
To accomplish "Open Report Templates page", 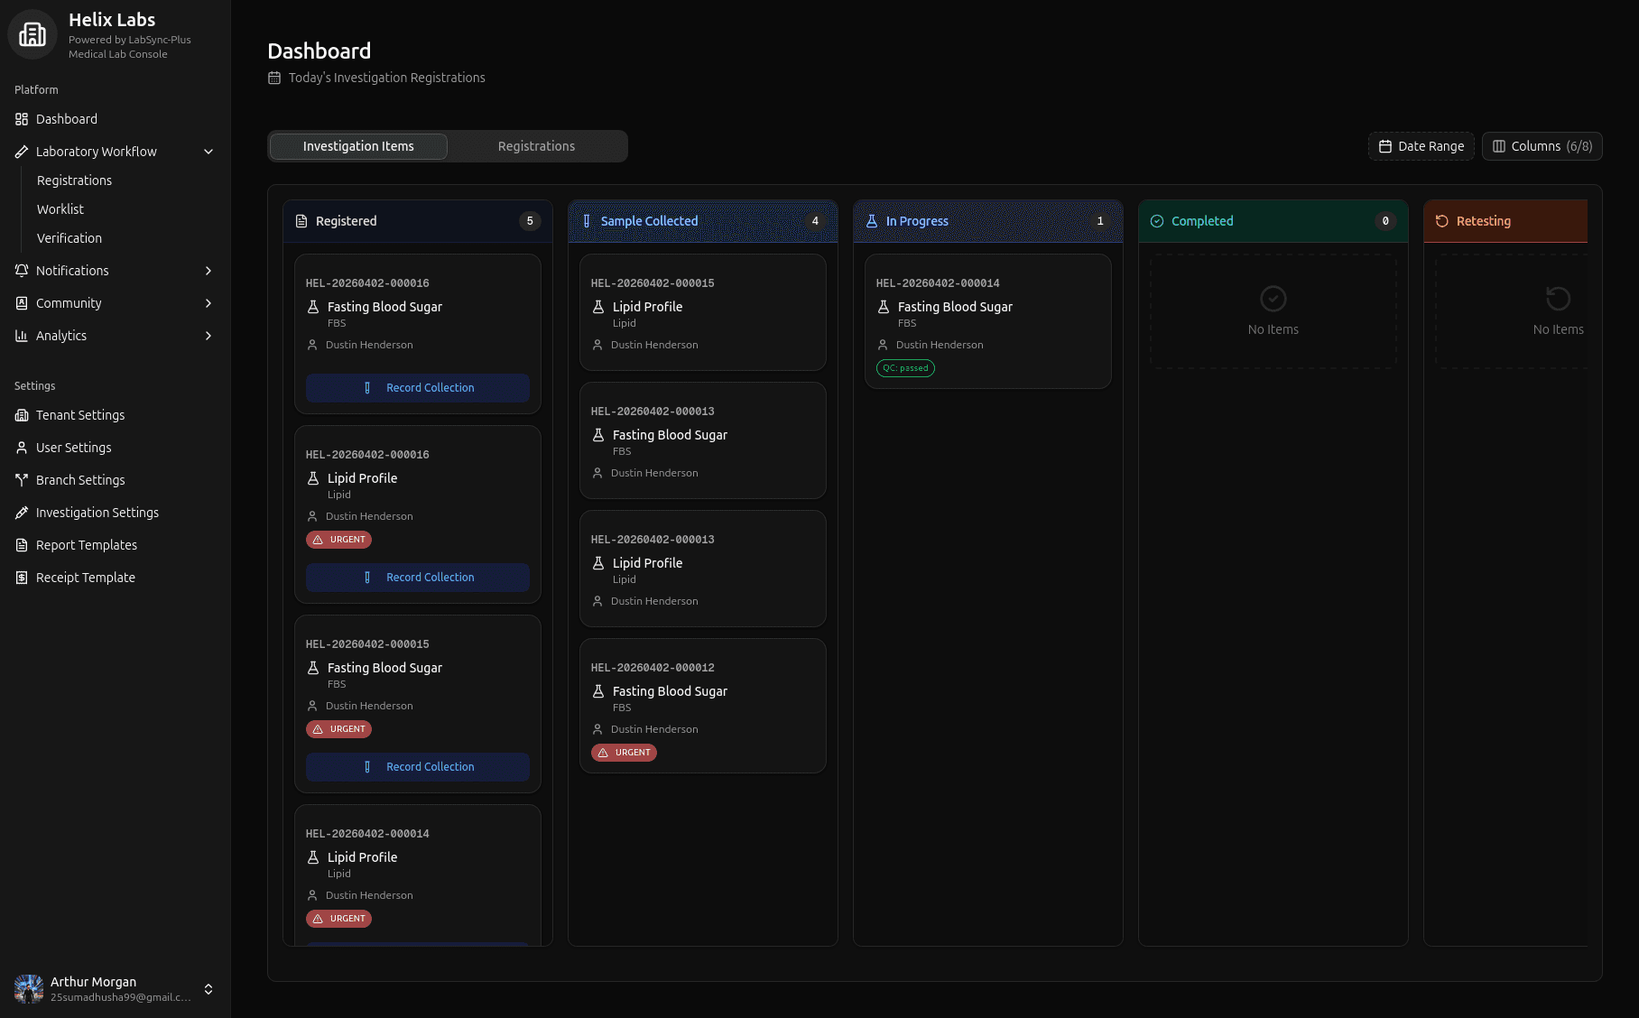I will (x=116, y=545).
